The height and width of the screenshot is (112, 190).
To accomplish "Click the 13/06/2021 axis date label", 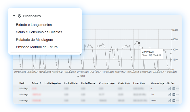I will (x=58, y=72).
